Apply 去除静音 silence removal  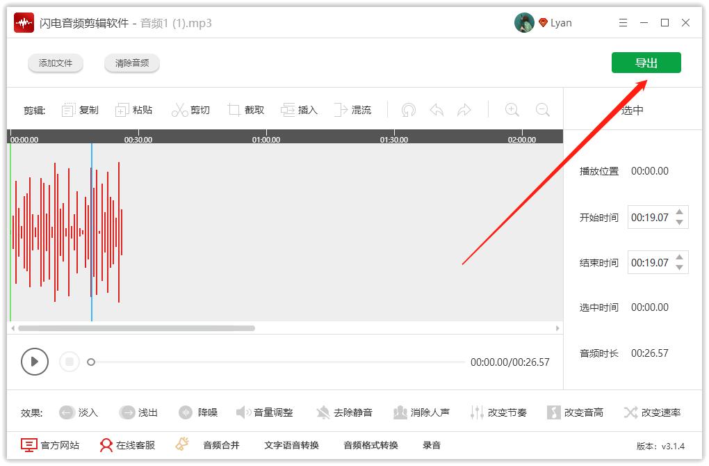[344, 412]
